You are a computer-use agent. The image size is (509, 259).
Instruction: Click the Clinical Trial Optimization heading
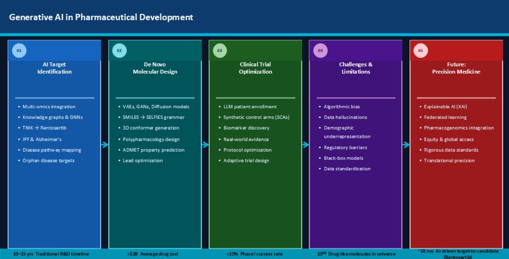coord(255,68)
